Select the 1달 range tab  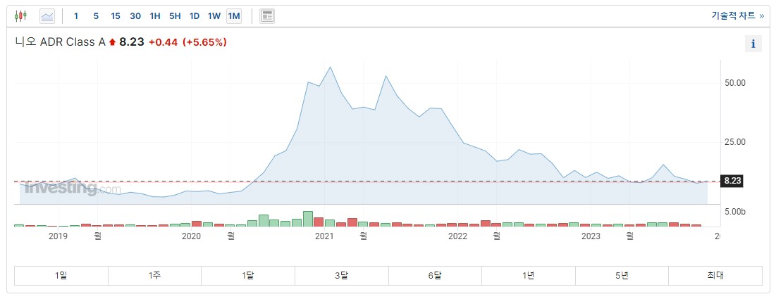[248, 276]
